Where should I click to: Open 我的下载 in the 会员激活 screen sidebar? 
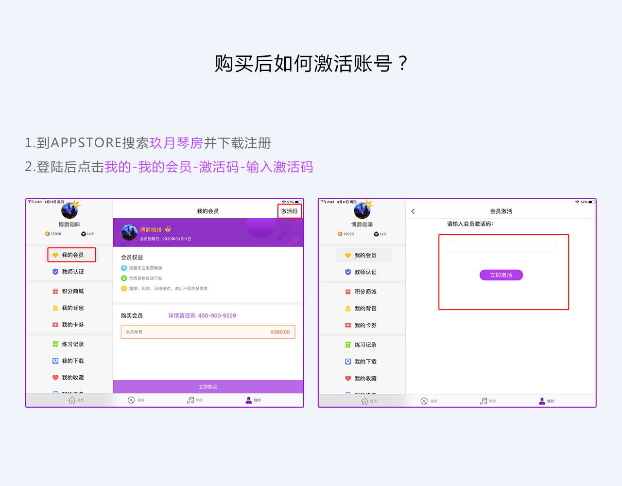[x=361, y=362]
